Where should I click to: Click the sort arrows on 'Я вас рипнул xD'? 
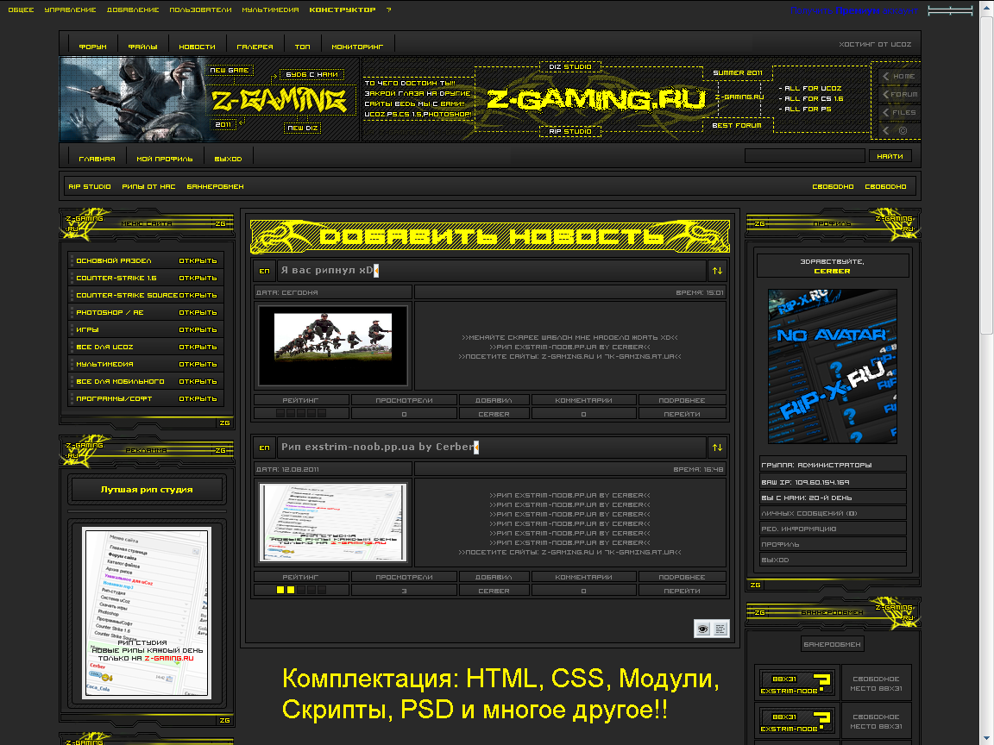pyautogui.click(x=717, y=271)
